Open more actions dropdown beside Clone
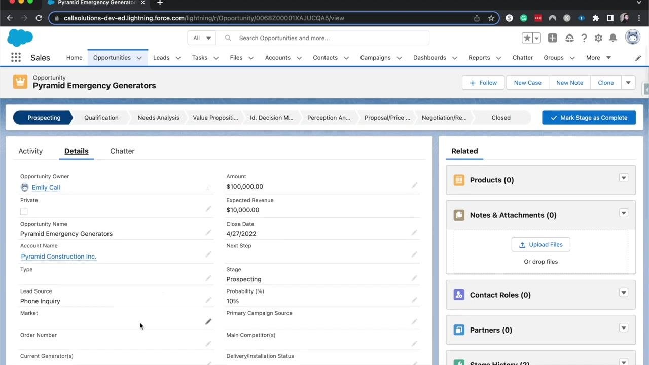The image size is (649, 365). 628,83
